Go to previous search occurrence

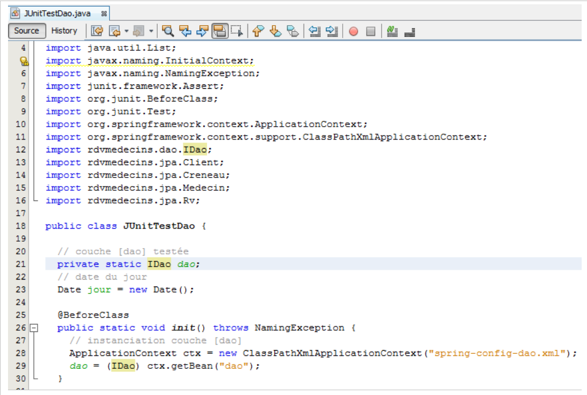pyautogui.click(x=185, y=31)
